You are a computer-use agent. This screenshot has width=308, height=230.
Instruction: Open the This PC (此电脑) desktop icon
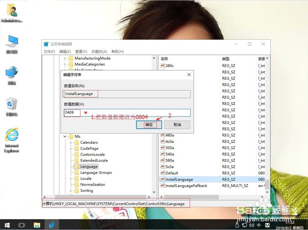tap(12, 44)
